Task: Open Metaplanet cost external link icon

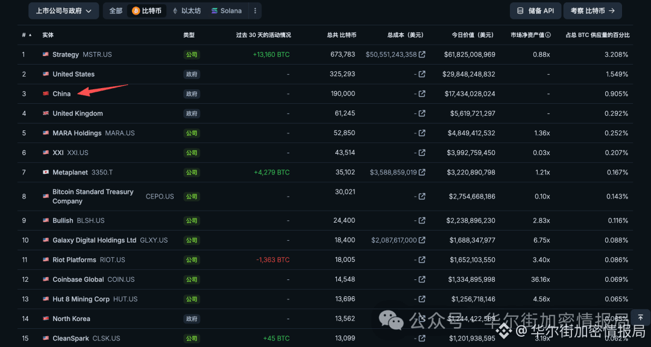Action: tap(422, 172)
